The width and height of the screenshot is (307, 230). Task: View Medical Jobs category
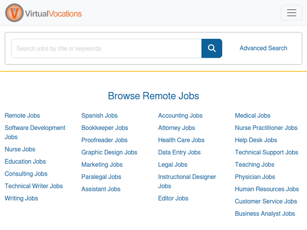click(x=253, y=116)
